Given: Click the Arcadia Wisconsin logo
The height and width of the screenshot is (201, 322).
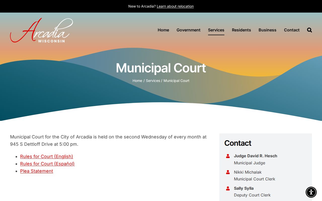Looking at the screenshot, I should pyautogui.click(x=42, y=30).
